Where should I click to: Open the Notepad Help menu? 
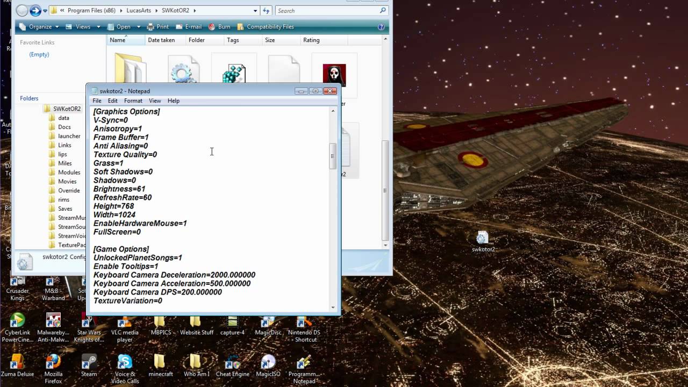[173, 101]
